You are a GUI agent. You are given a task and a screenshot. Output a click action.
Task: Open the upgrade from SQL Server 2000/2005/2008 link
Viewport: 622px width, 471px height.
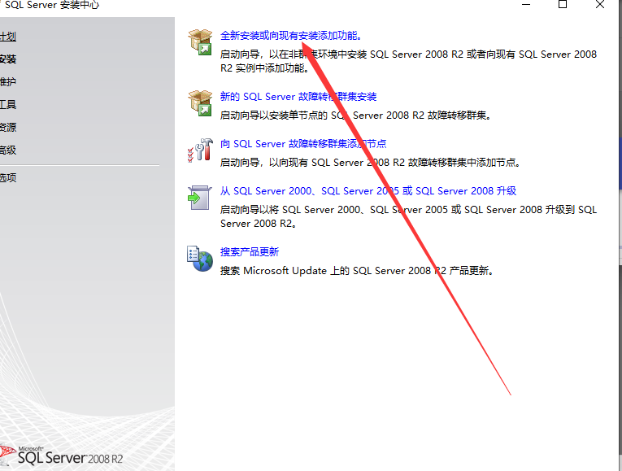coord(368,191)
